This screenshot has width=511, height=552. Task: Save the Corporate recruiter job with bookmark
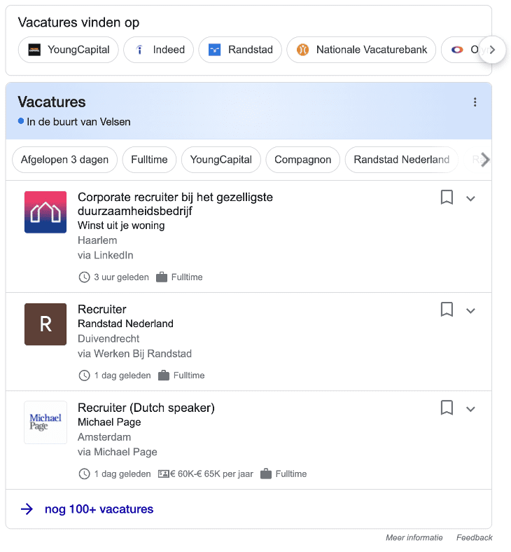(x=447, y=197)
